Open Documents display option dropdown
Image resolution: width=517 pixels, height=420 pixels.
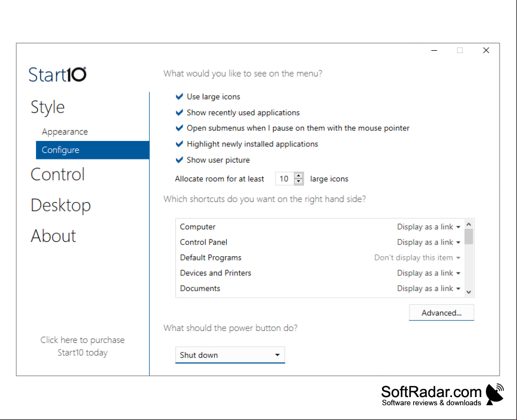click(x=428, y=288)
